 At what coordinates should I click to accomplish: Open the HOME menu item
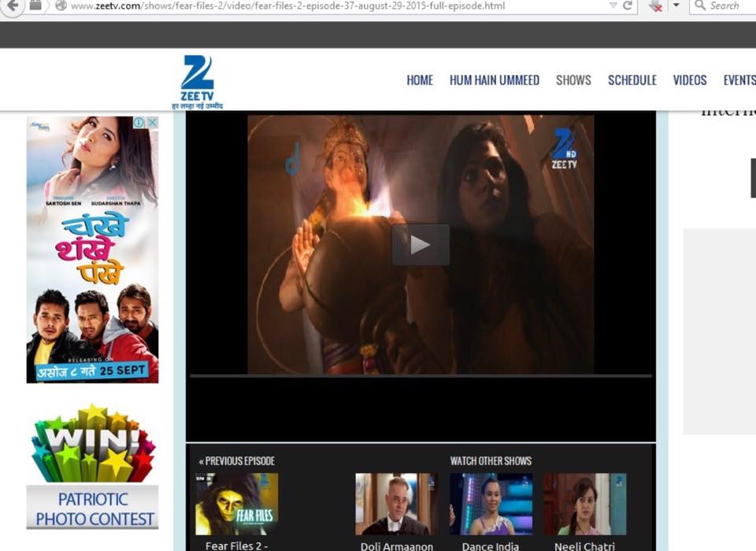420,80
